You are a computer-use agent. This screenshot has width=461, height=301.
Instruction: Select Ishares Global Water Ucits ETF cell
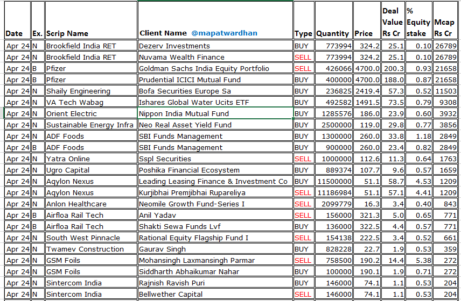pyautogui.click(x=215, y=102)
